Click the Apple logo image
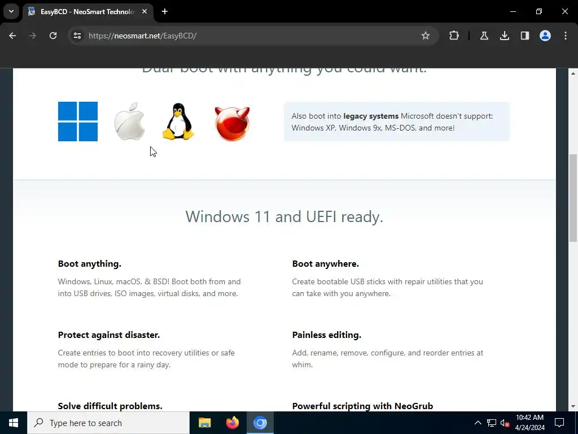Screen dimensions: 578x434 click(x=129, y=121)
